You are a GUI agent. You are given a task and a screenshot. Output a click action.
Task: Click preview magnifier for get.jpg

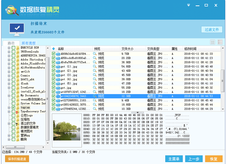click(95, 88)
